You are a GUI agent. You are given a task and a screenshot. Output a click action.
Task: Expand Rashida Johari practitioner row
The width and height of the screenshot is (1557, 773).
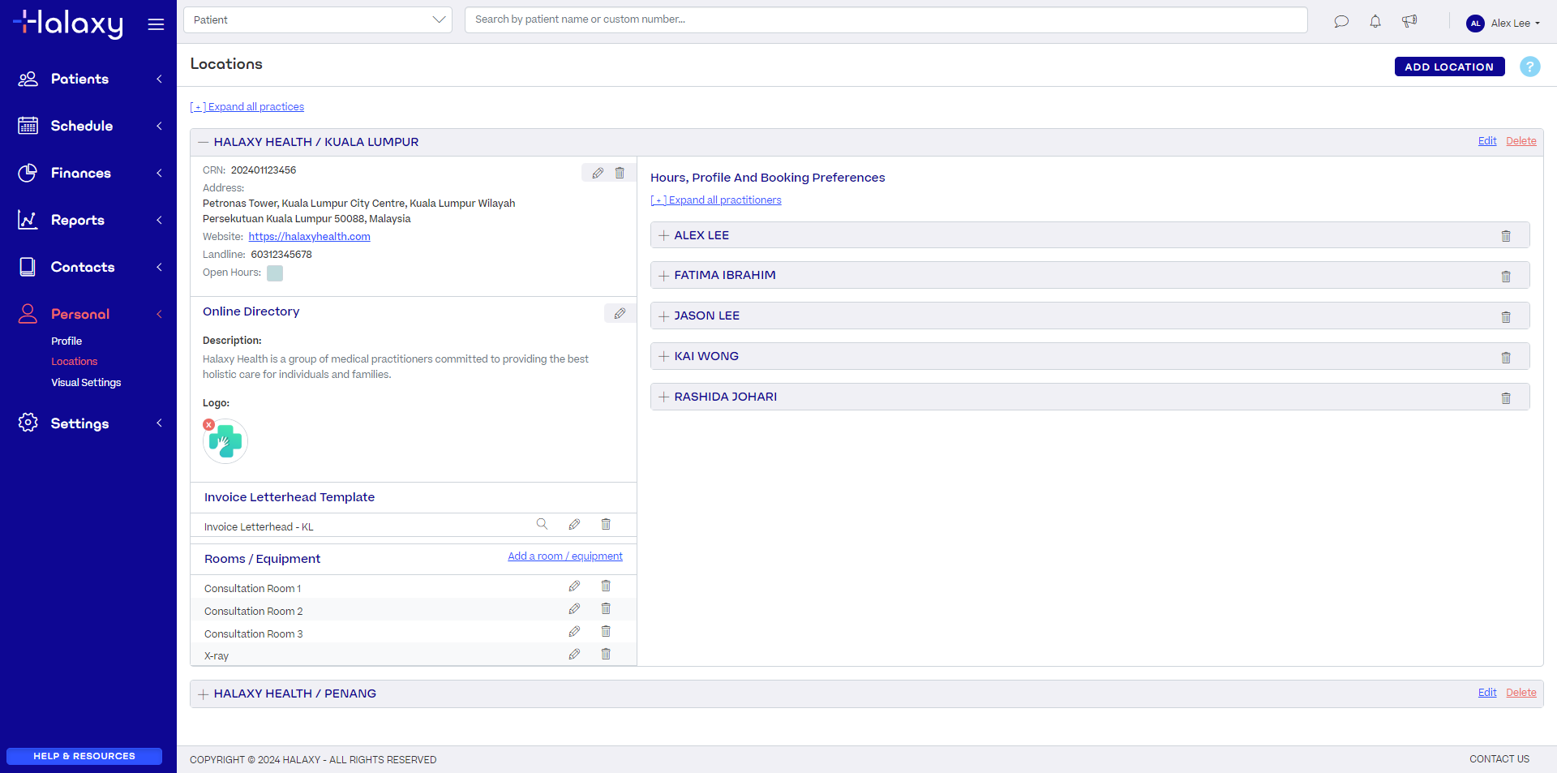click(664, 397)
